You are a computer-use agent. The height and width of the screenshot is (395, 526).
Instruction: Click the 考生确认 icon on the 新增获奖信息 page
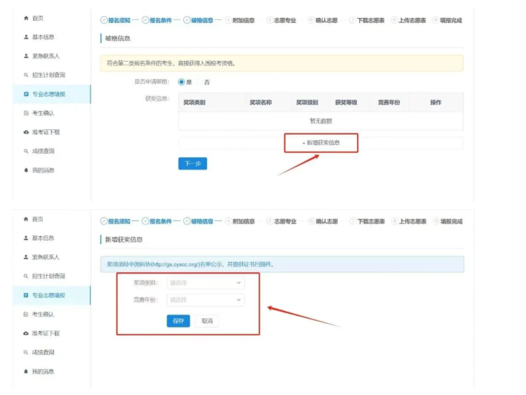[27, 315]
